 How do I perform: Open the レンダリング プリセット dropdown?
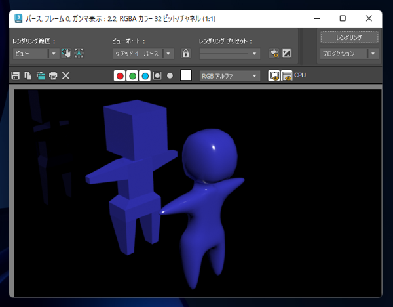coord(230,54)
